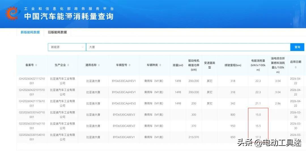The image size is (306, 151).
Task: Sort by 备案号 column arrows
Action: (36, 65)
